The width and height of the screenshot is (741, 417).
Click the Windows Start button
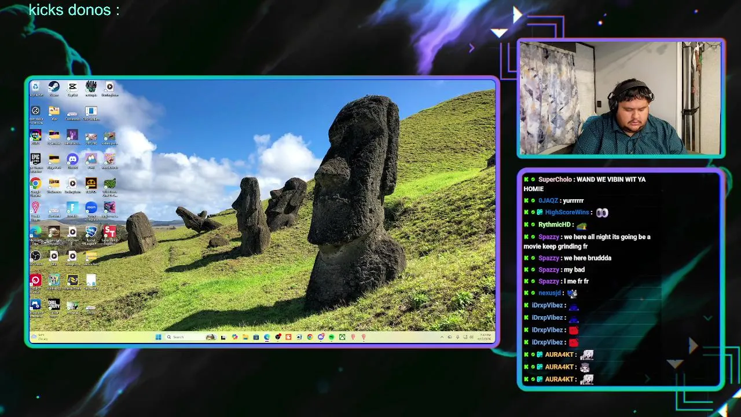[158, 337]
